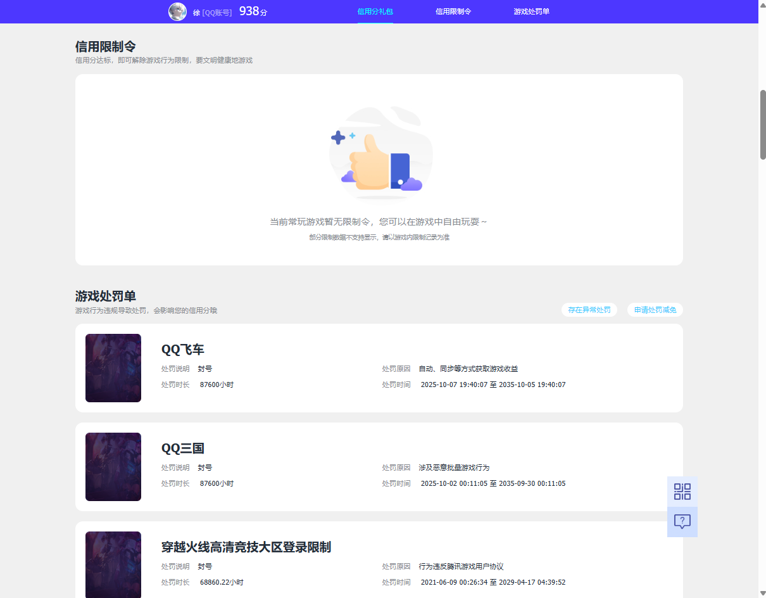This screenshot has height=598, width=766.
Task: Click the 2021-06-09 00:26:34 penalty time range
Action: coord(493,582)
